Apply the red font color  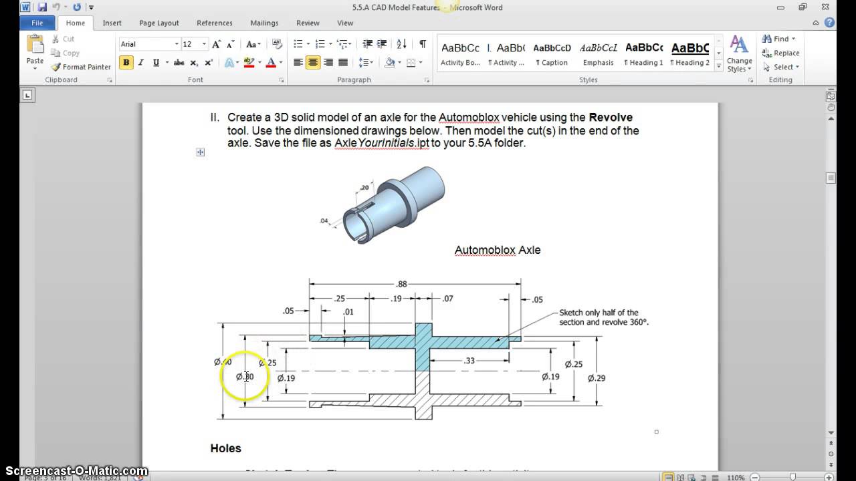(270, 63)
